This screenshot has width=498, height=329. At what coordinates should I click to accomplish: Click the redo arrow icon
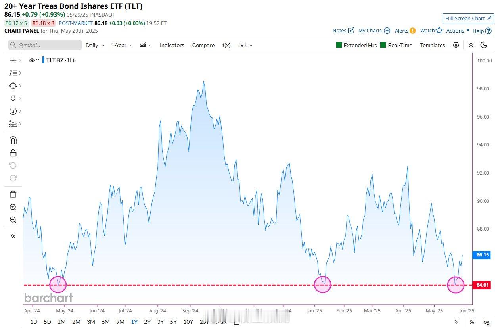[x=13, y=178]
